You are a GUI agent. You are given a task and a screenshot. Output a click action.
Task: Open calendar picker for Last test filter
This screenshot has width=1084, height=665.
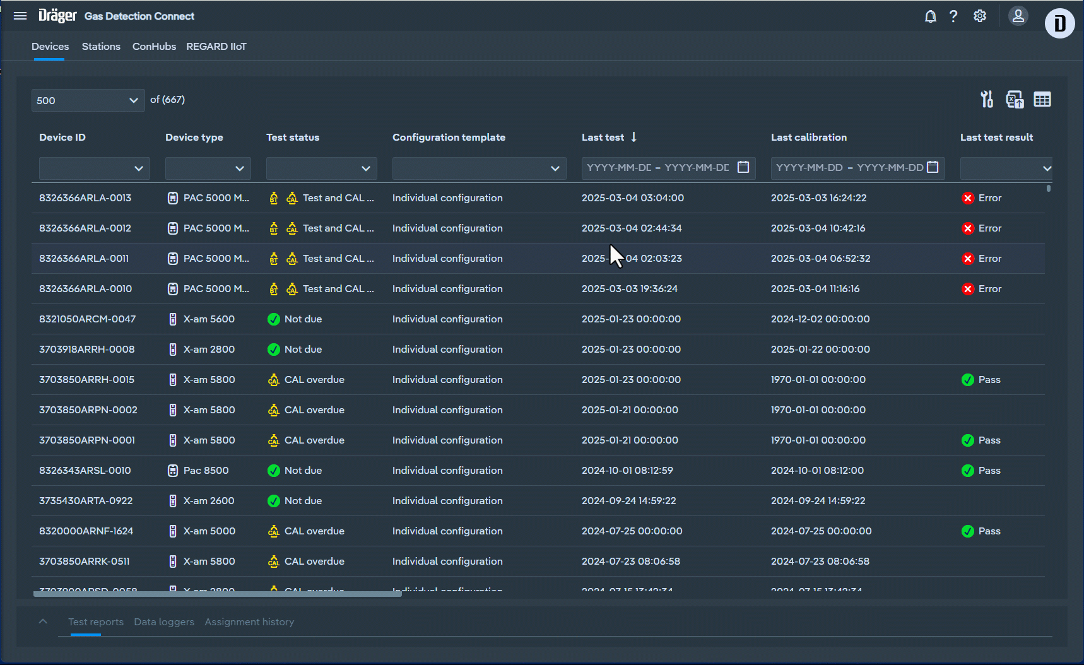pos(743,167)
